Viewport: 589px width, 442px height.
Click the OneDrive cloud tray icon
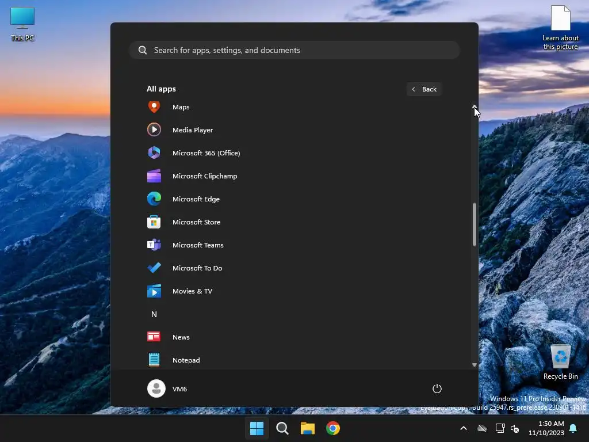(482, 428)
